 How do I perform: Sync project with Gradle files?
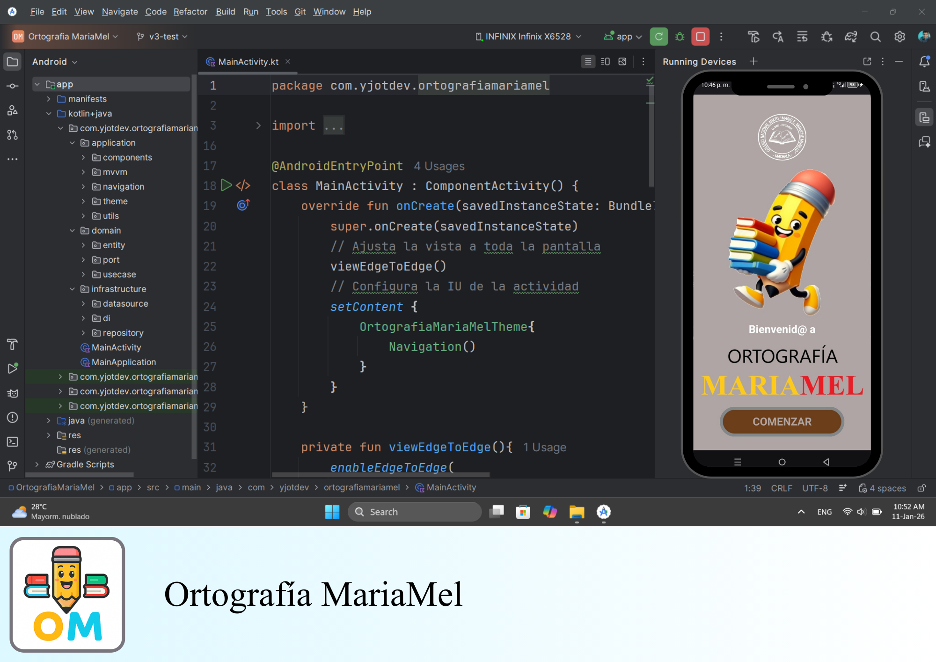point(851,37)
